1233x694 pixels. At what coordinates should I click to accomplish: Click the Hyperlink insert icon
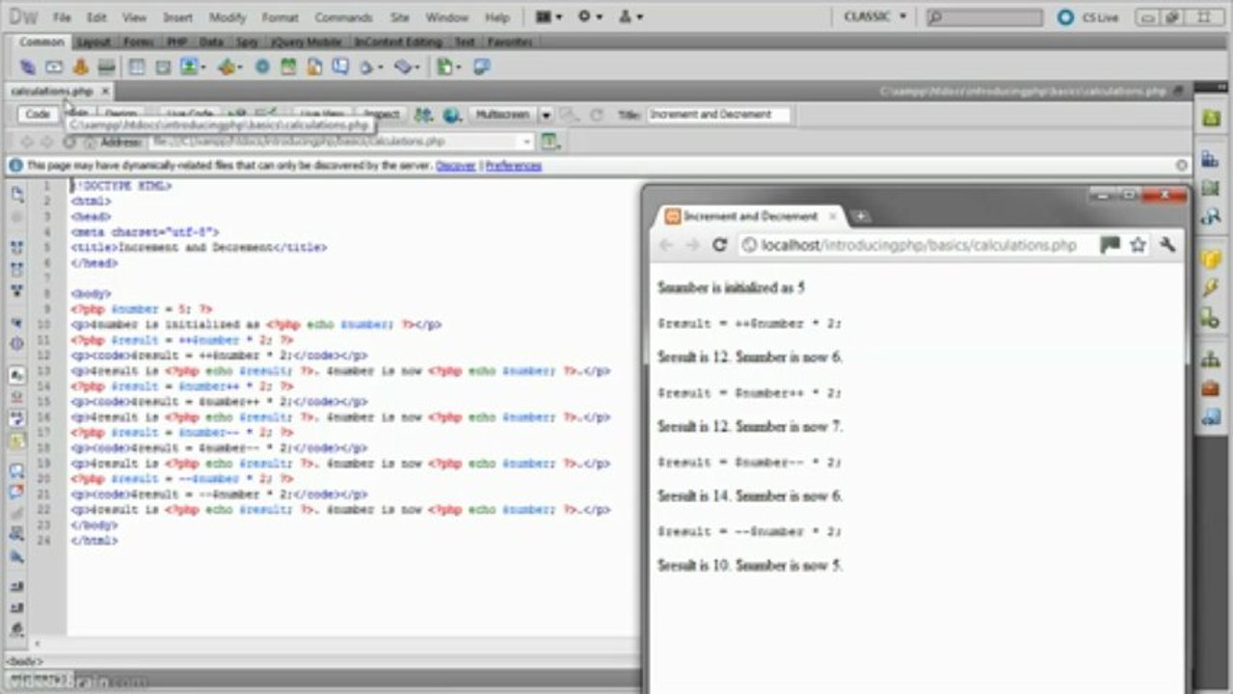(28, 67)
